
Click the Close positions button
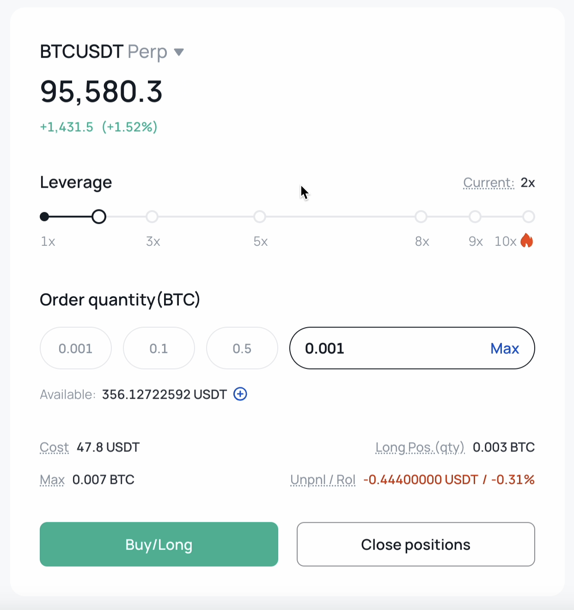tap(416, 544)
